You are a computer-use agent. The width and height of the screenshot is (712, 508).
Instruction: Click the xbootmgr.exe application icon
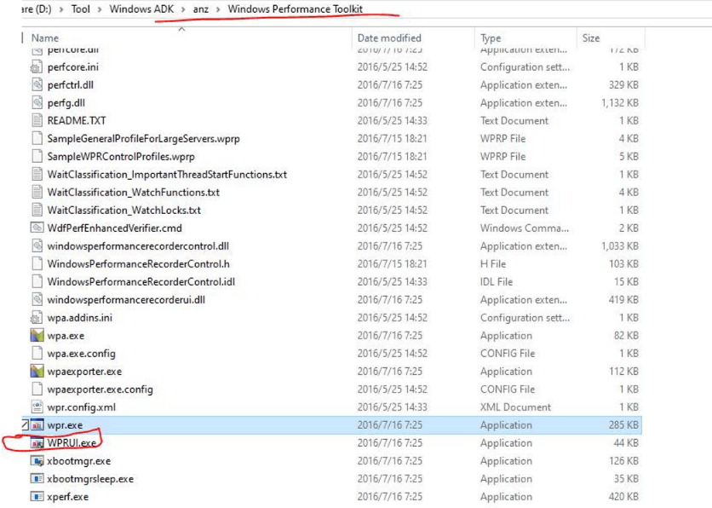(x=37, y=461)
